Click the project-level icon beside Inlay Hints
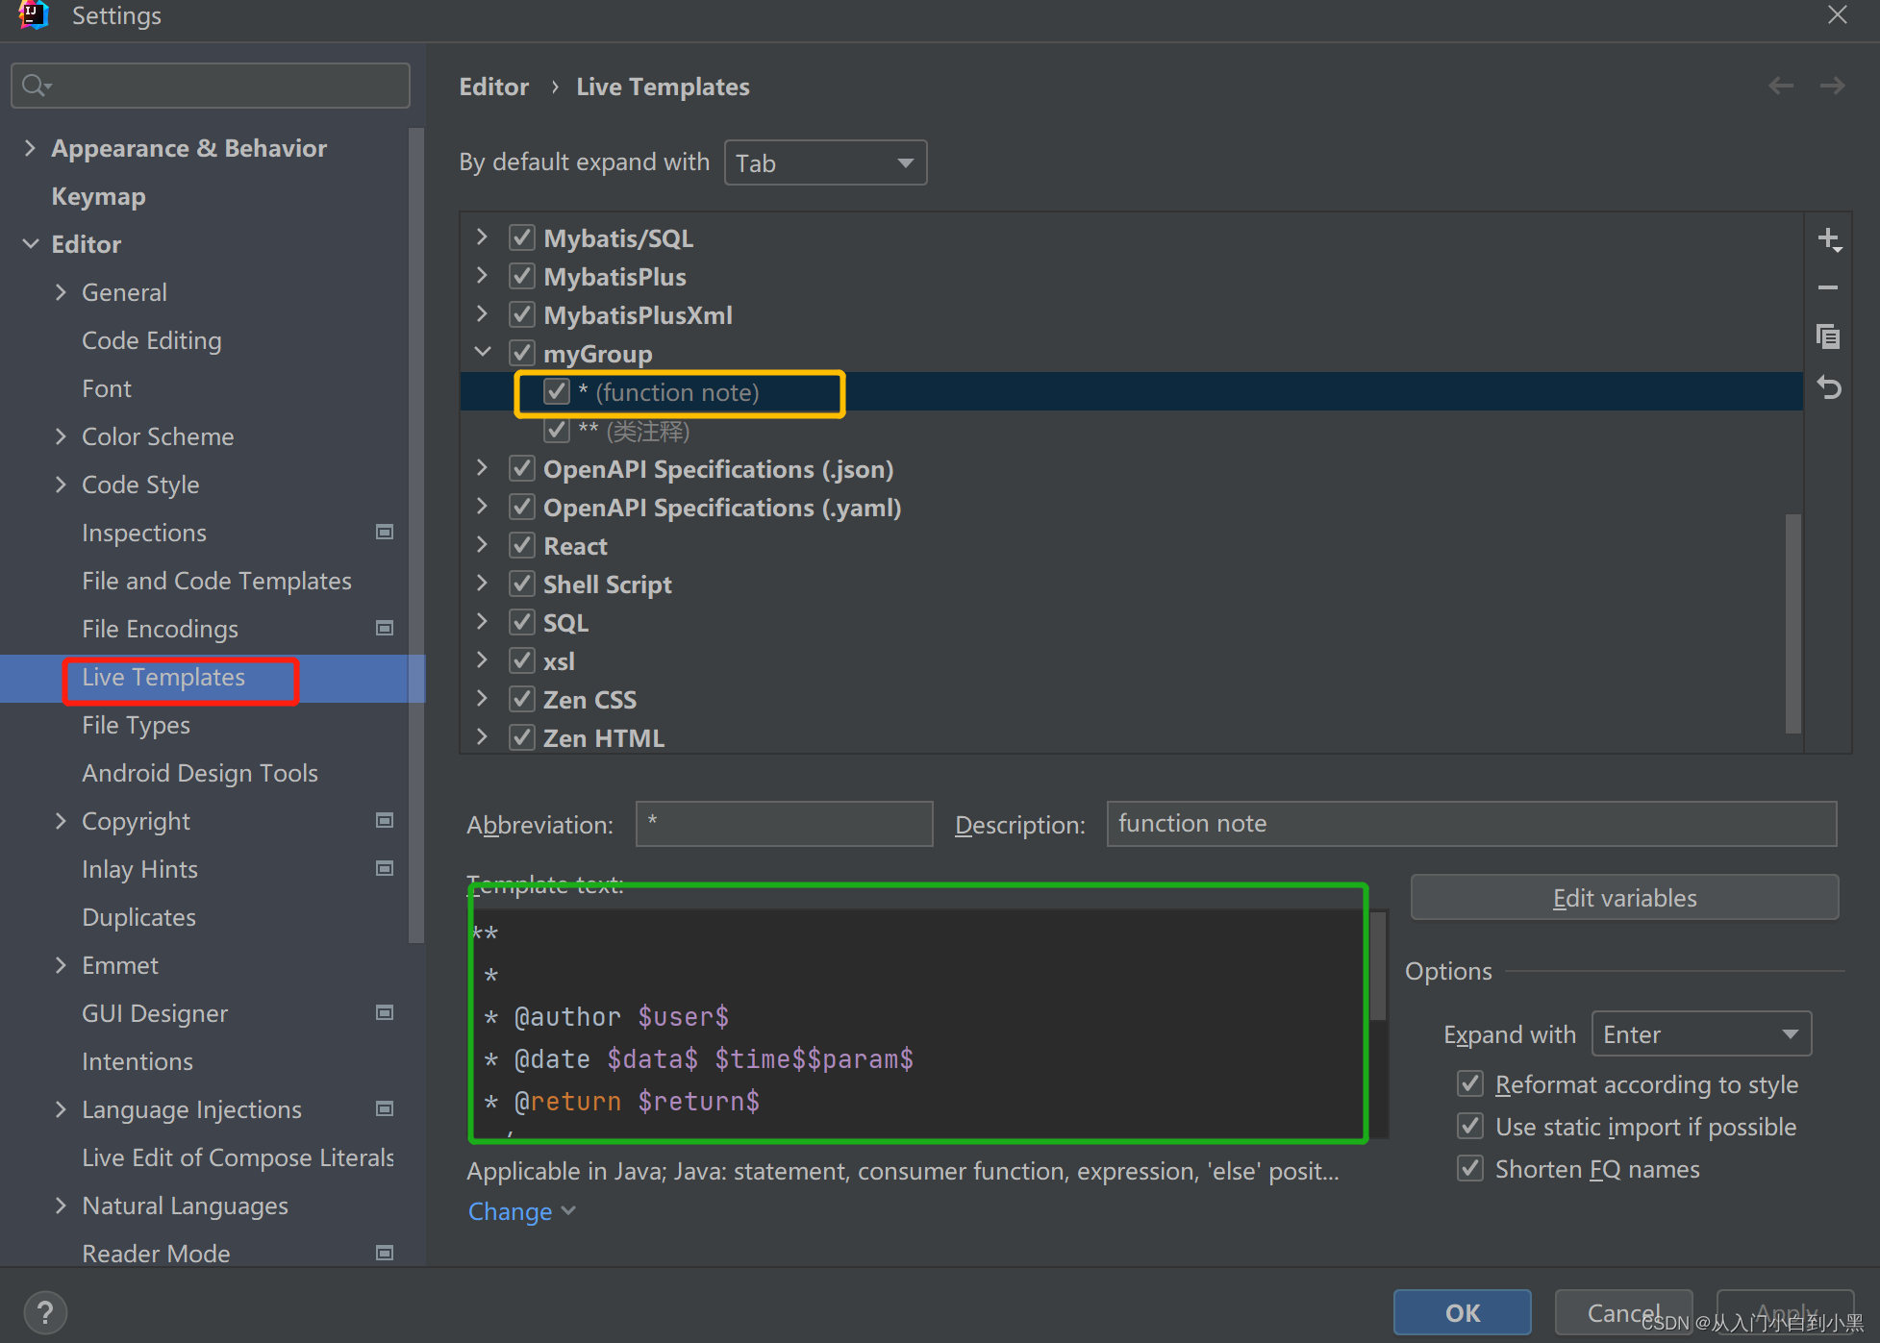The height and width of the screenshot is (1343, 1880). pyautogui.click(x=385, y=868)
